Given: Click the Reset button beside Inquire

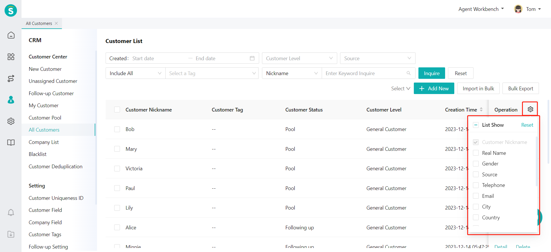Looking at the screenshot, I should coord(461,73).
